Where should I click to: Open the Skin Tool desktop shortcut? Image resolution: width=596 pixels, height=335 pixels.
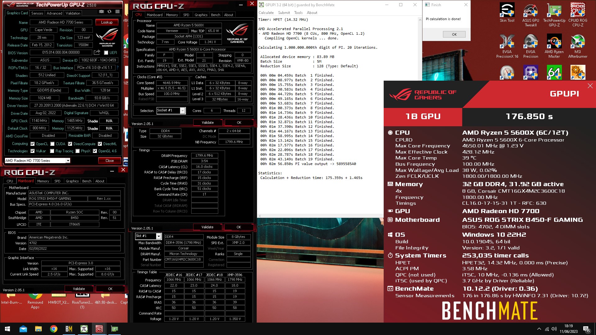click(x=507, y=12)
